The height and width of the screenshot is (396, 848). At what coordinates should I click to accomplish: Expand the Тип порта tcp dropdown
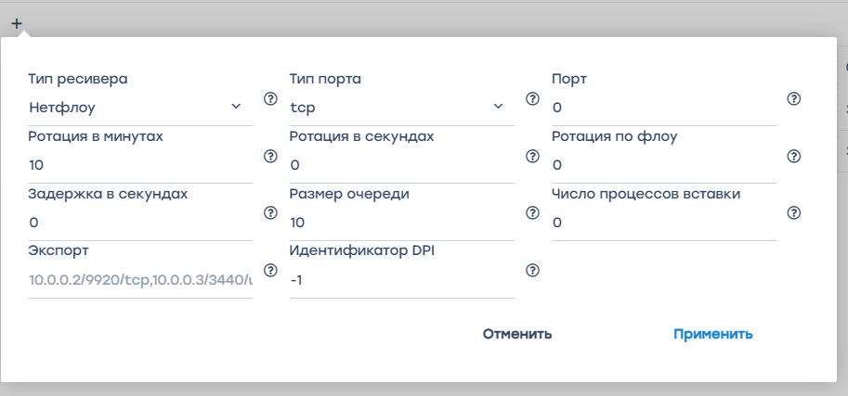click(397, 108)
